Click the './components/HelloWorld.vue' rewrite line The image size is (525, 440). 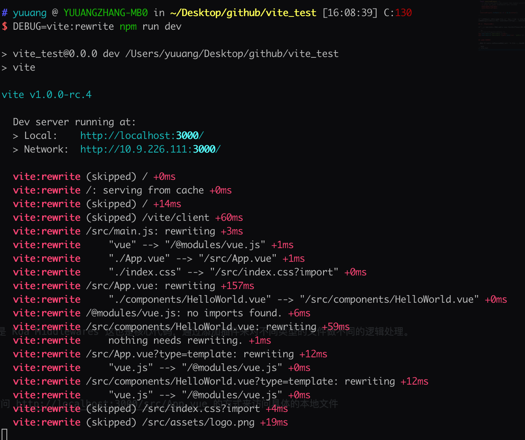260,299
